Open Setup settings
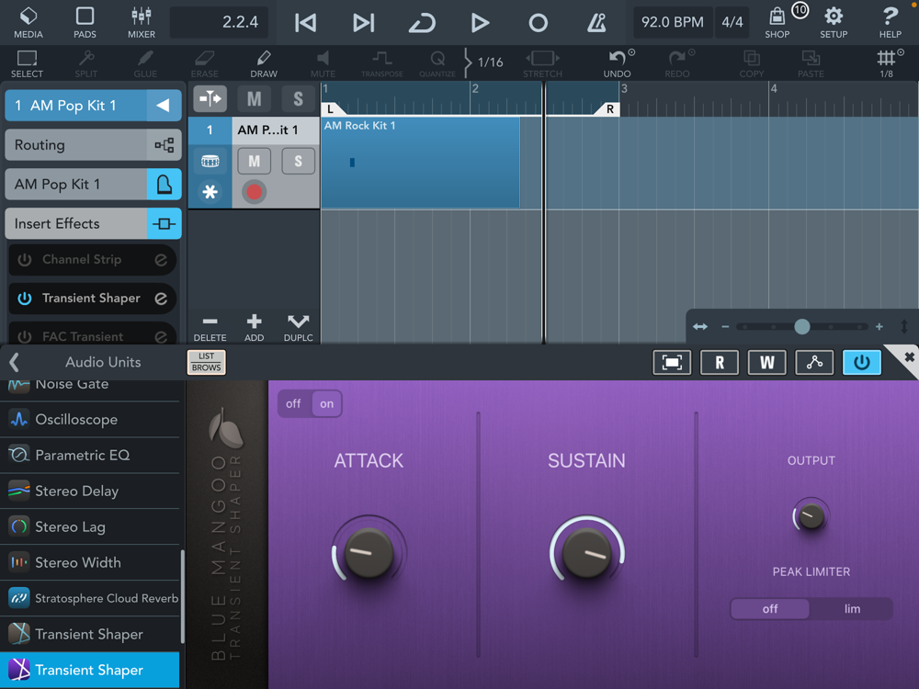 coord(834,23)
